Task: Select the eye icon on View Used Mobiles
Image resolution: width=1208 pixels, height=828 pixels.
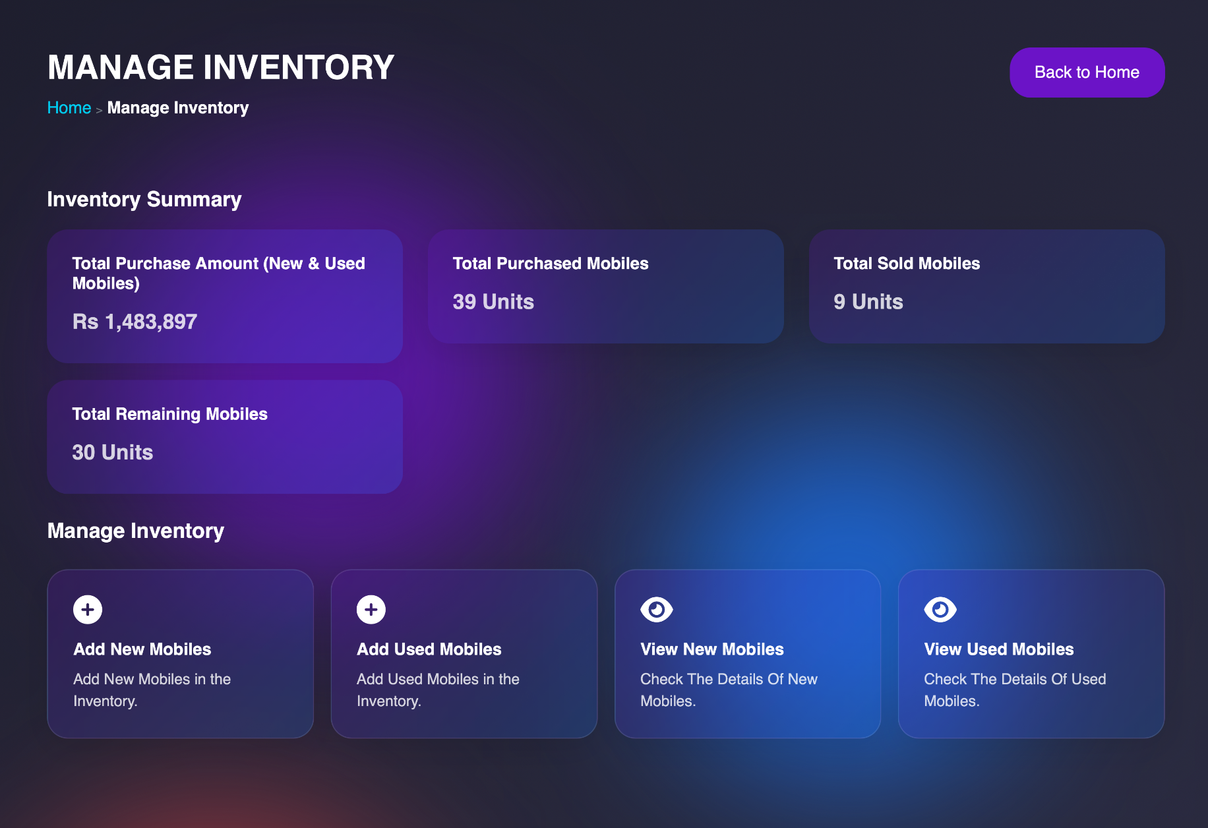Action: [940, 609]
